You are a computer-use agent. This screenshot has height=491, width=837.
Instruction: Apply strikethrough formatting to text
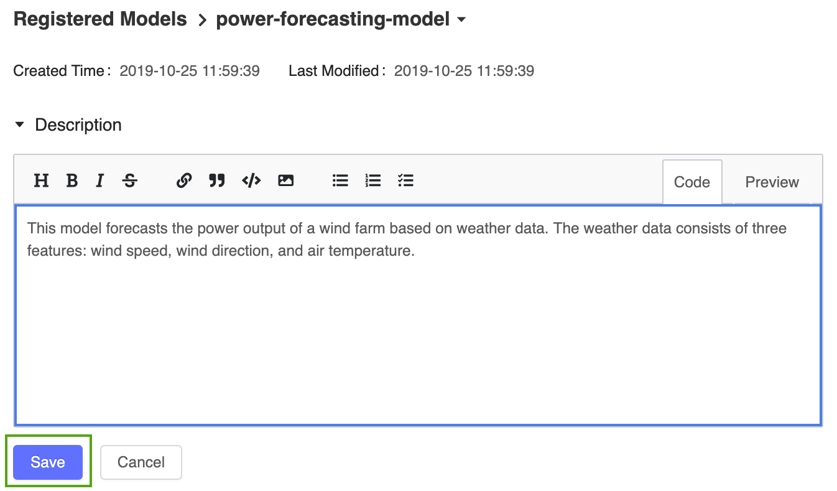(x=130, y=180)
